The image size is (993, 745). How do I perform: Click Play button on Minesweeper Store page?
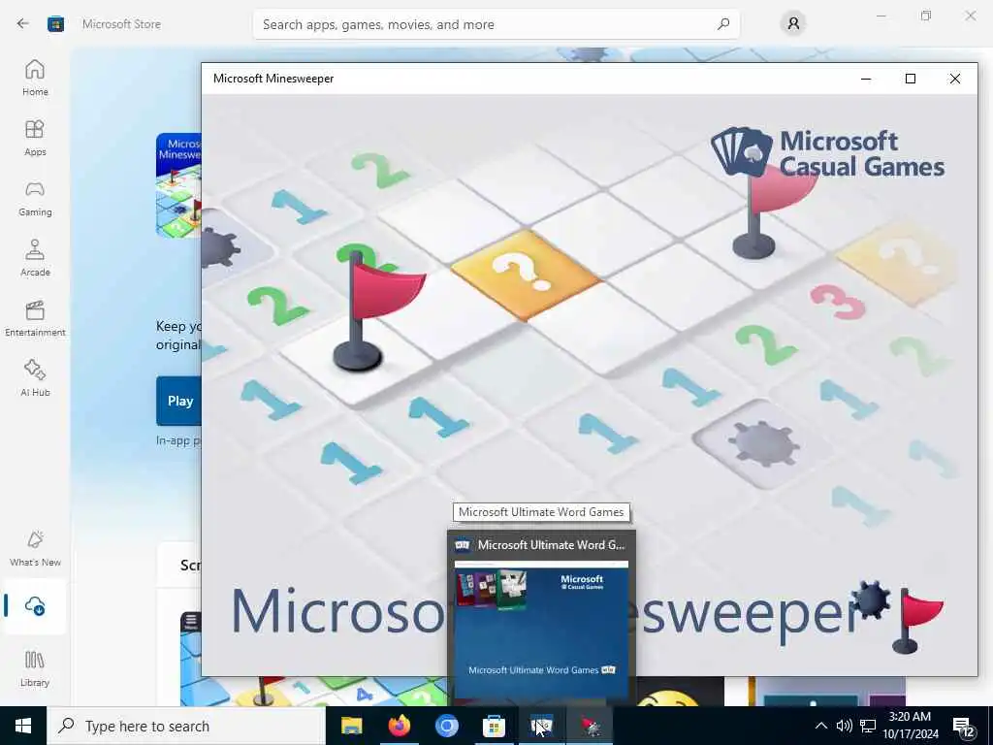click(178, 401)
